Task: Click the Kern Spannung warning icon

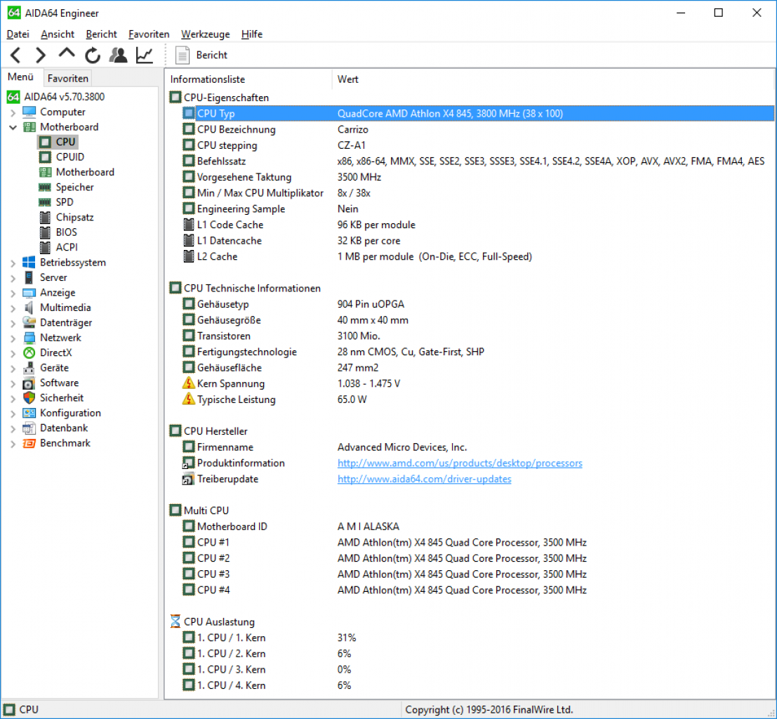Action: [188, 383]
